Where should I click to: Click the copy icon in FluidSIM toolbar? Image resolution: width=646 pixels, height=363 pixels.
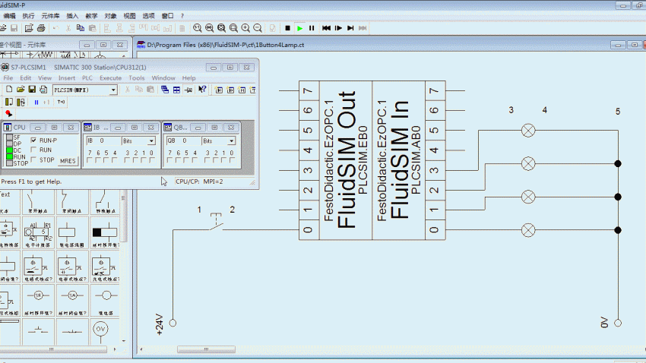pyautogui.click(x=81, y=28)
